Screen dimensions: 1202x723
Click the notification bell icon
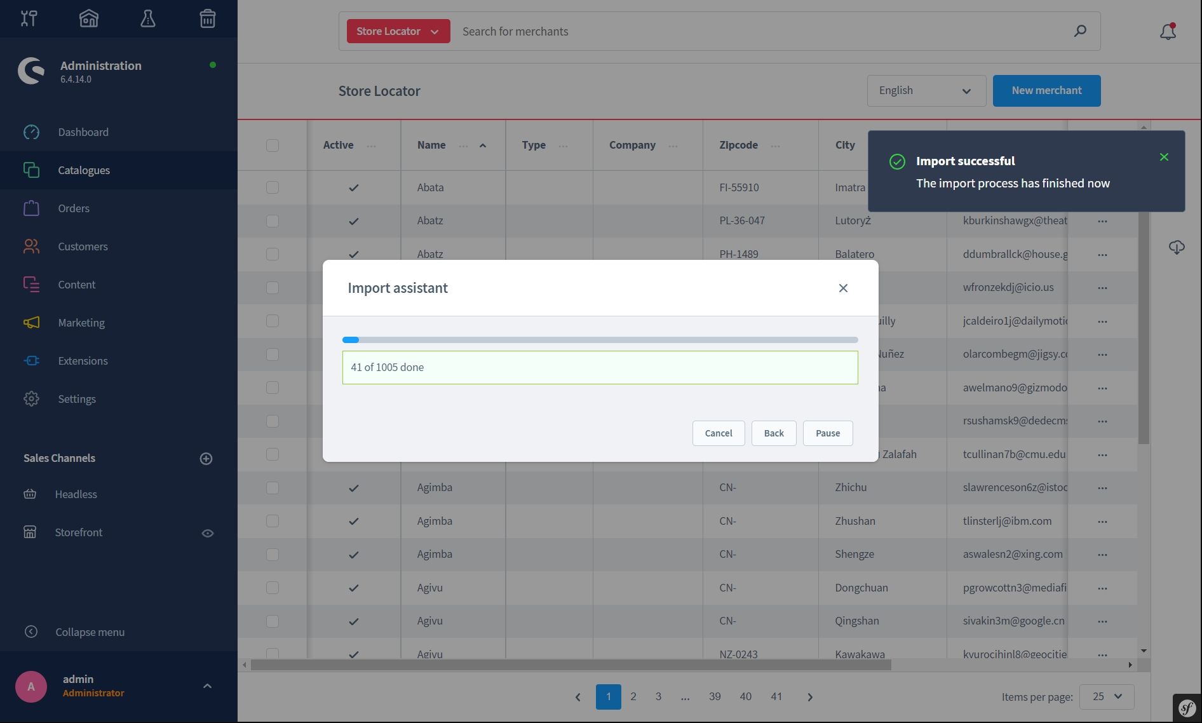tap(1168, 31)
